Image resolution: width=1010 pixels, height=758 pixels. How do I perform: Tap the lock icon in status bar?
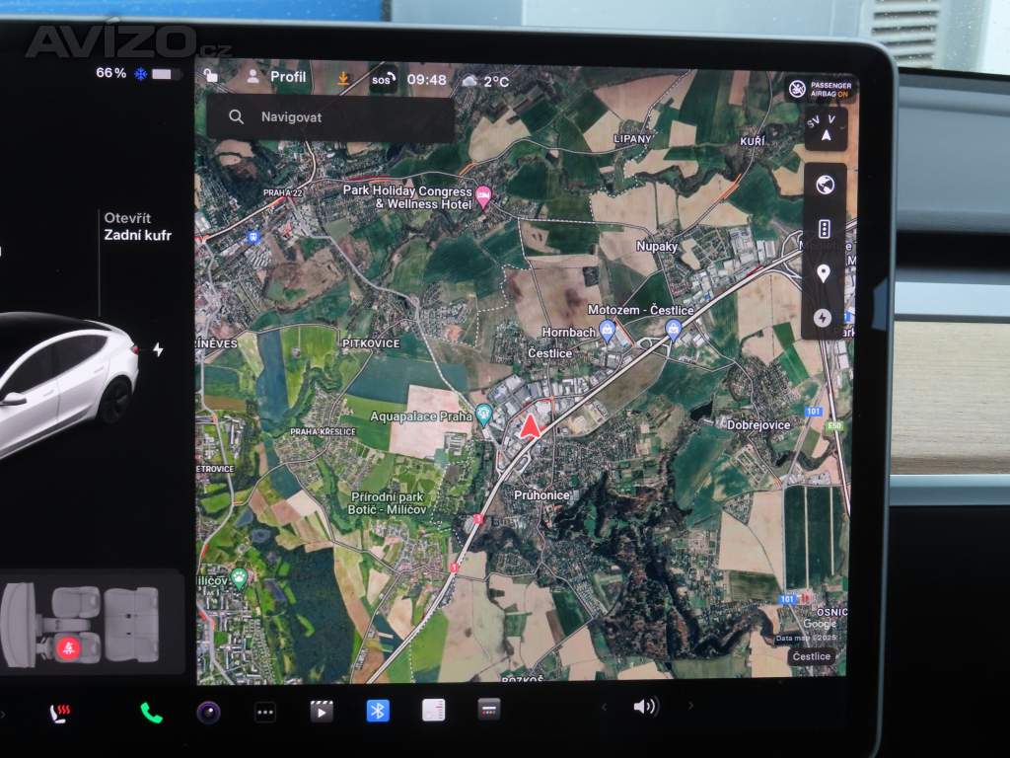(x=211, y=76)
